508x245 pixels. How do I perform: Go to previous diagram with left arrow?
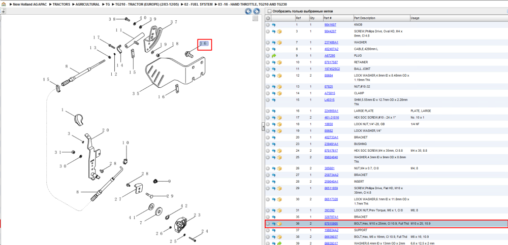coord(248,11)
